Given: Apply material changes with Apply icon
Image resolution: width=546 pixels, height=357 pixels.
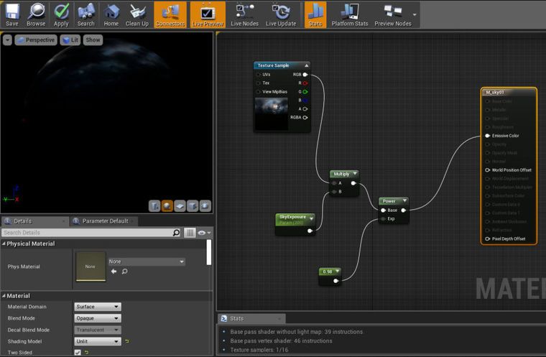Looking at the screenshot, I should (x=61, y=14).
